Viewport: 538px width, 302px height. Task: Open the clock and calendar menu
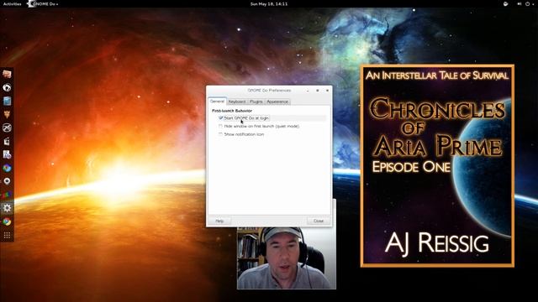point(269,3)
